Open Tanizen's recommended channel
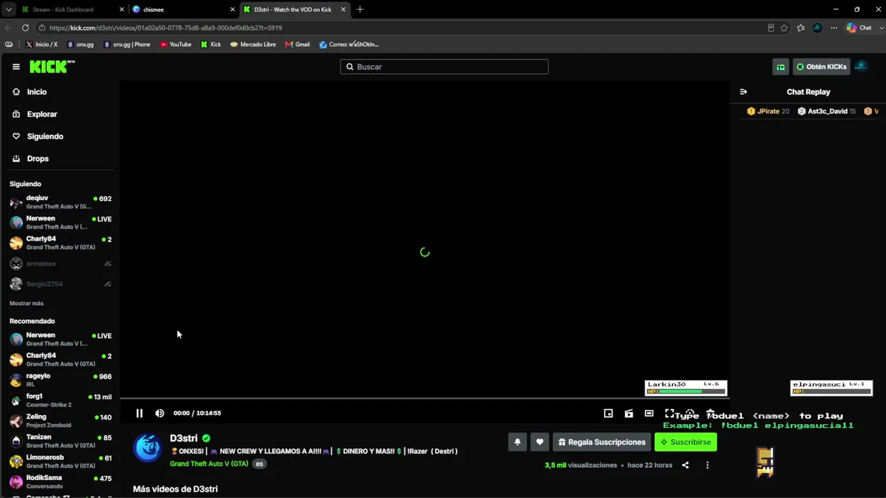886x498 pixels. [x=61, y=441]
